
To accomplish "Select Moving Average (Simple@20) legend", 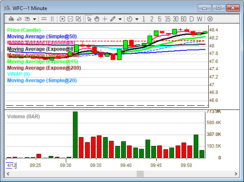I will coord(42,81).
